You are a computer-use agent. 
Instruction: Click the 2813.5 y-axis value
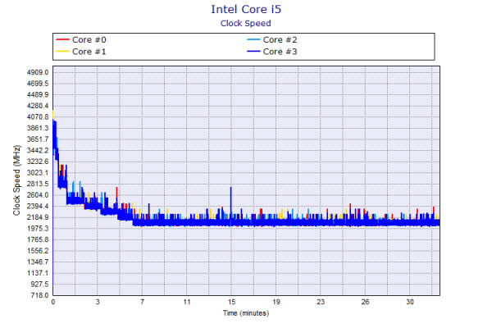point(38,184)
